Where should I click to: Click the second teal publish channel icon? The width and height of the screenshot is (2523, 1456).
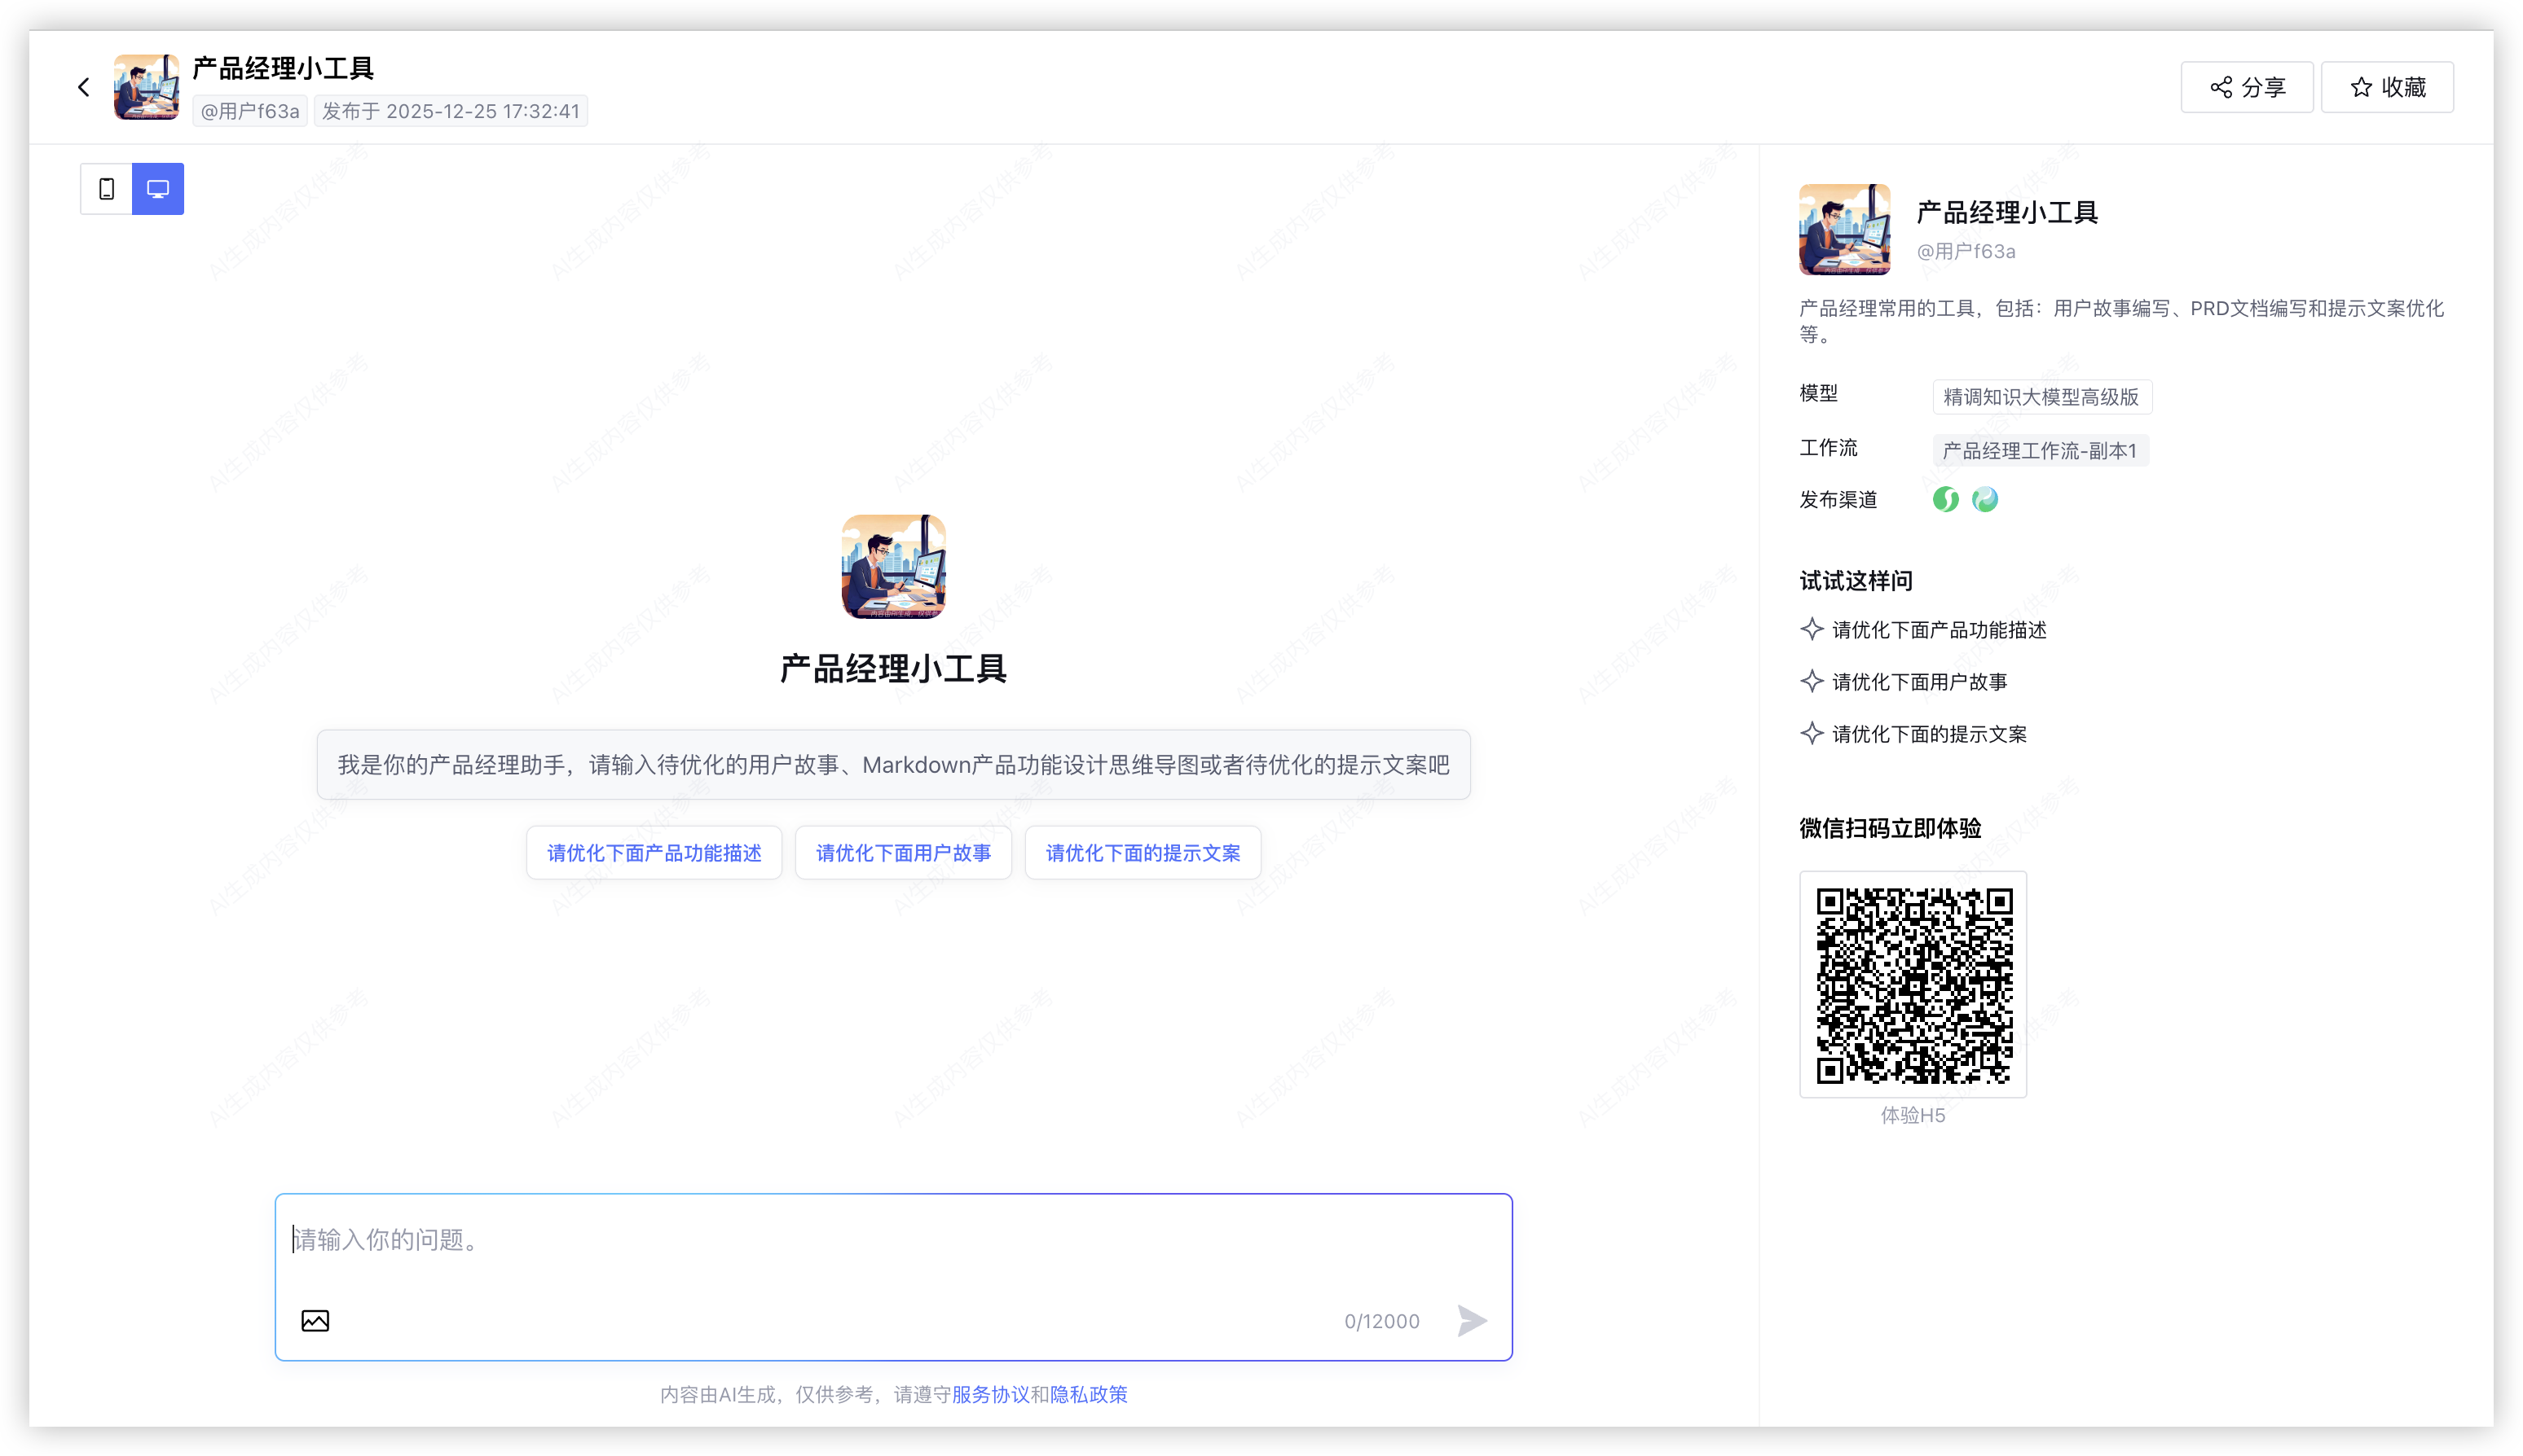[1984, 499]
